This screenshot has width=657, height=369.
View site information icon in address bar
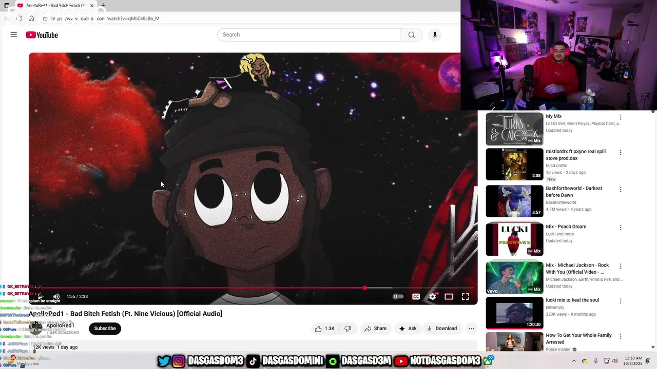(x=45, y=18)
